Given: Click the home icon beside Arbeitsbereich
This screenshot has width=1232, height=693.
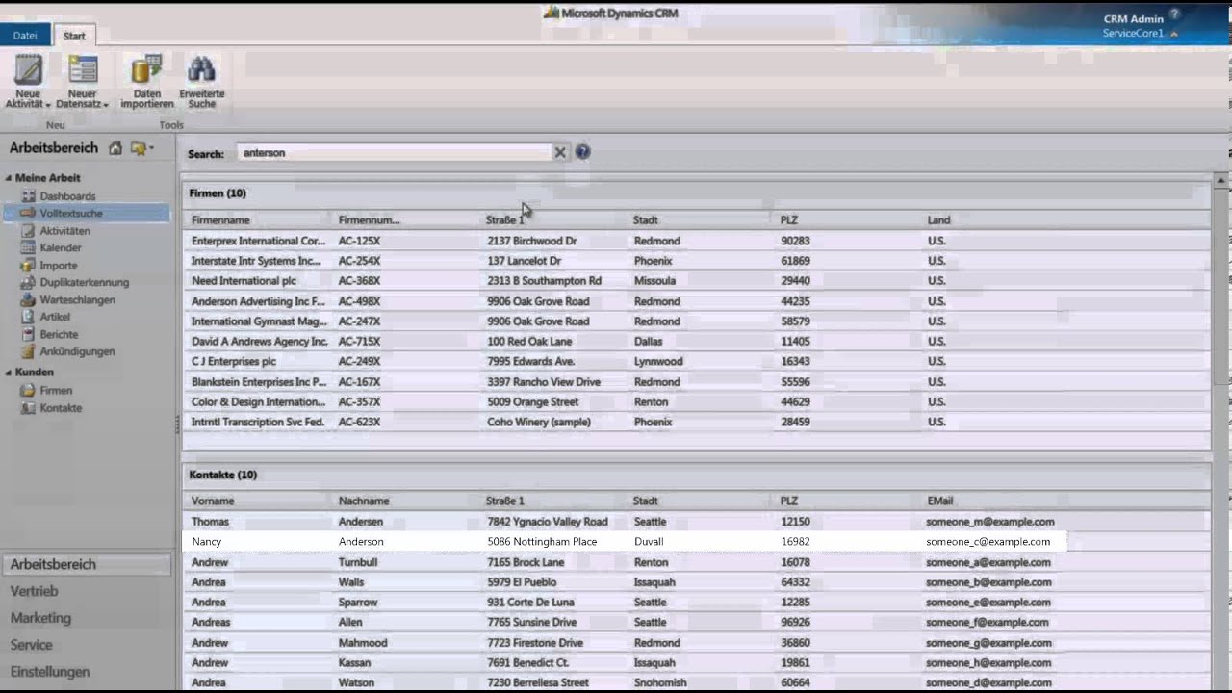Looking at the screenshot, I should pyautogui.click(x=115, y=148).
